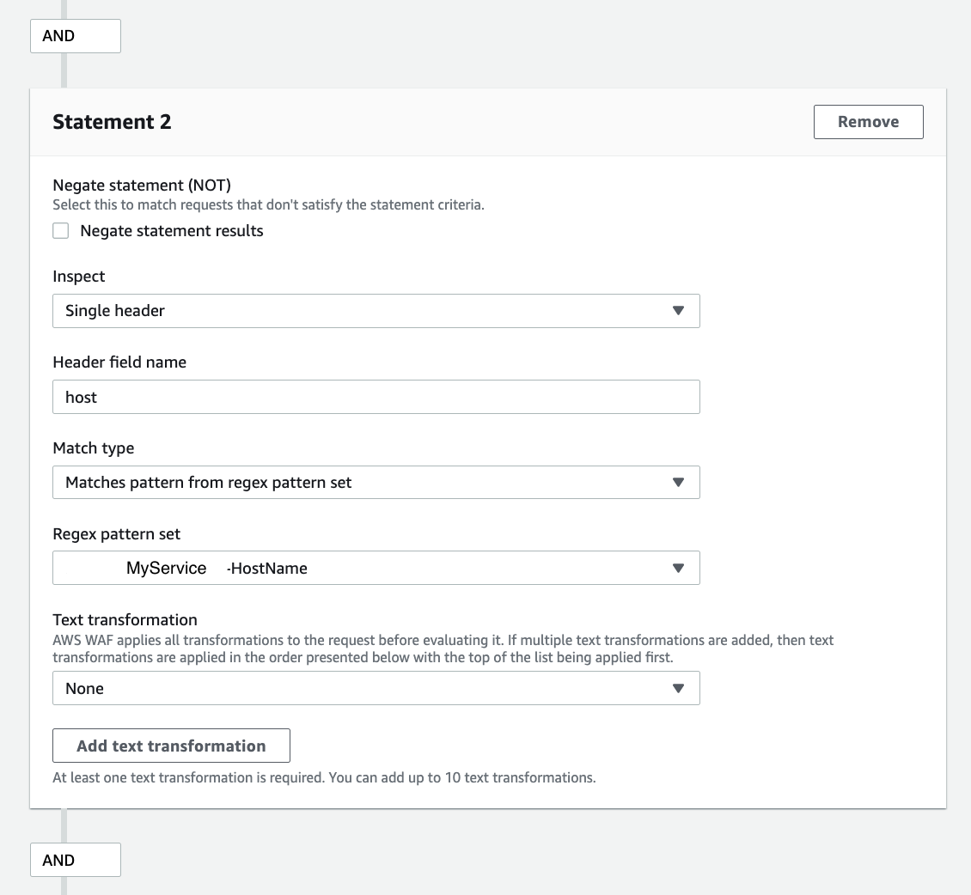Viewport: 971px width, 895px height.
Task: Click the "Regex pattern set" field label
Action: point(117,534)
